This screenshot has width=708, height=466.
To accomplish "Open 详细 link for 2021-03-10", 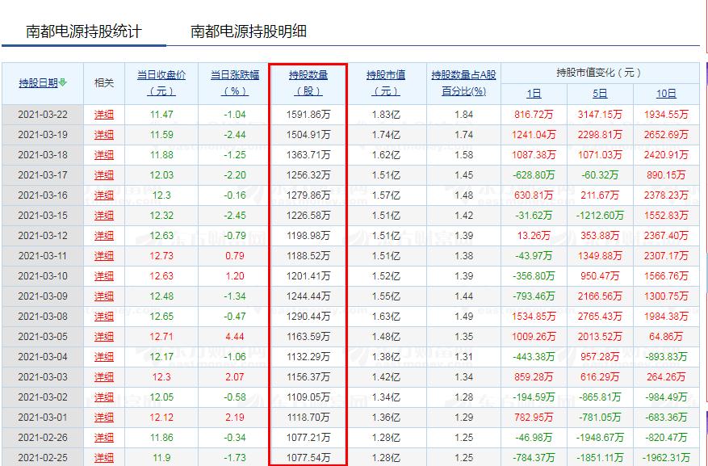I will (x=104, y=276).
